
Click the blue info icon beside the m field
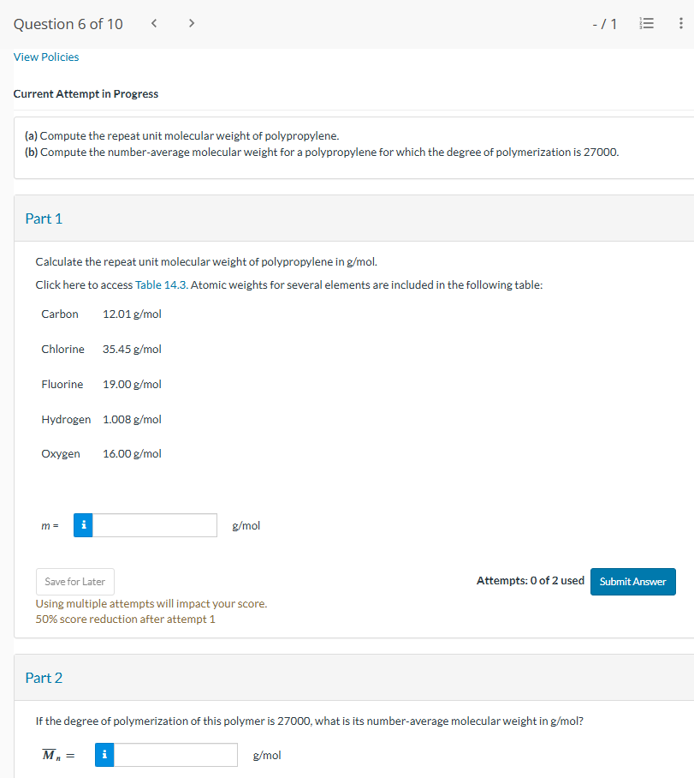pyautogui.click(x=82, y=525)
